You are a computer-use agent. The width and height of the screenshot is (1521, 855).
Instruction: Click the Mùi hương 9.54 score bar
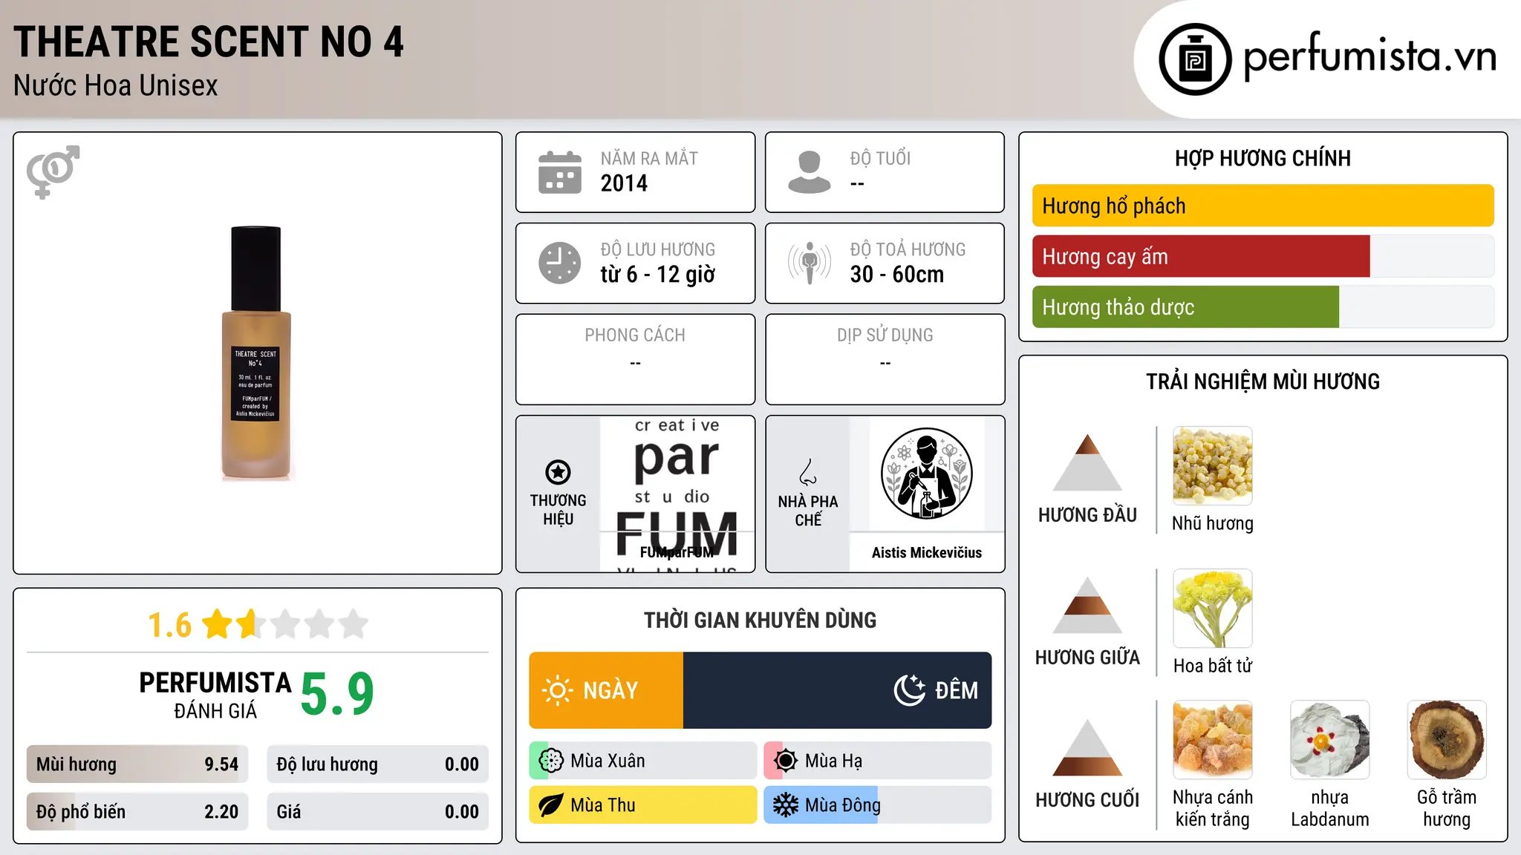(137, 764)
